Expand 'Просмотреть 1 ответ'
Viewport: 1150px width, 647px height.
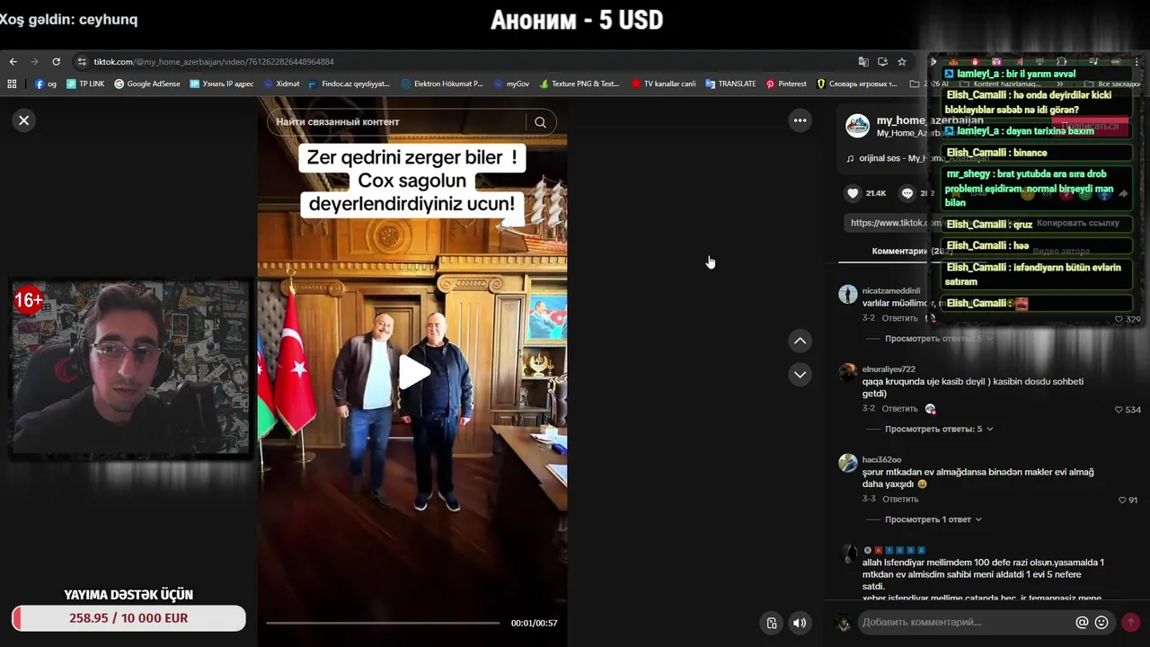(x=933, y=519)
